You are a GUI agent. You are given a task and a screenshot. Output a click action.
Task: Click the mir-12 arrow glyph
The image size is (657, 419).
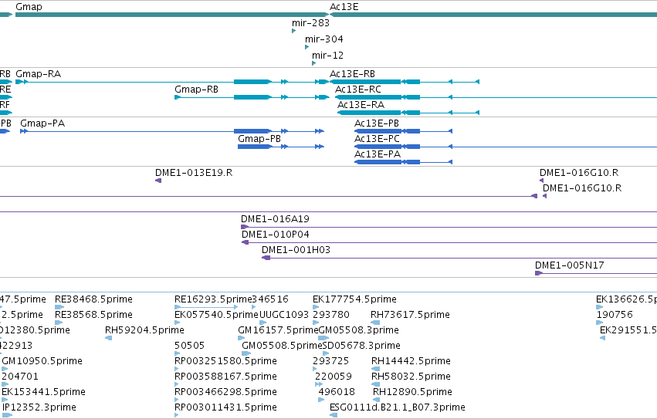coord(314,63)
